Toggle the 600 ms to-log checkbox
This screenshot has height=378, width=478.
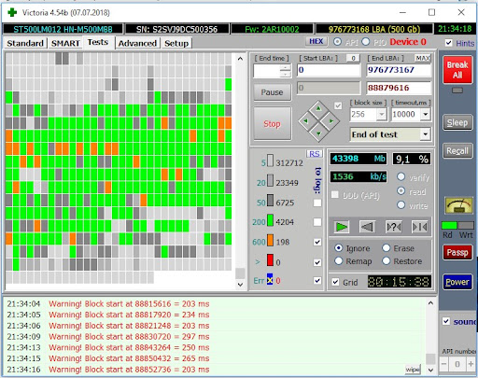click(x=317, y=242)
